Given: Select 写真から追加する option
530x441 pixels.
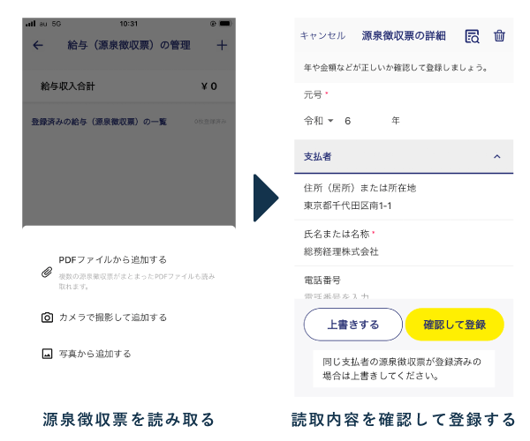Looking at the screenshot, I should coord(95,354).
